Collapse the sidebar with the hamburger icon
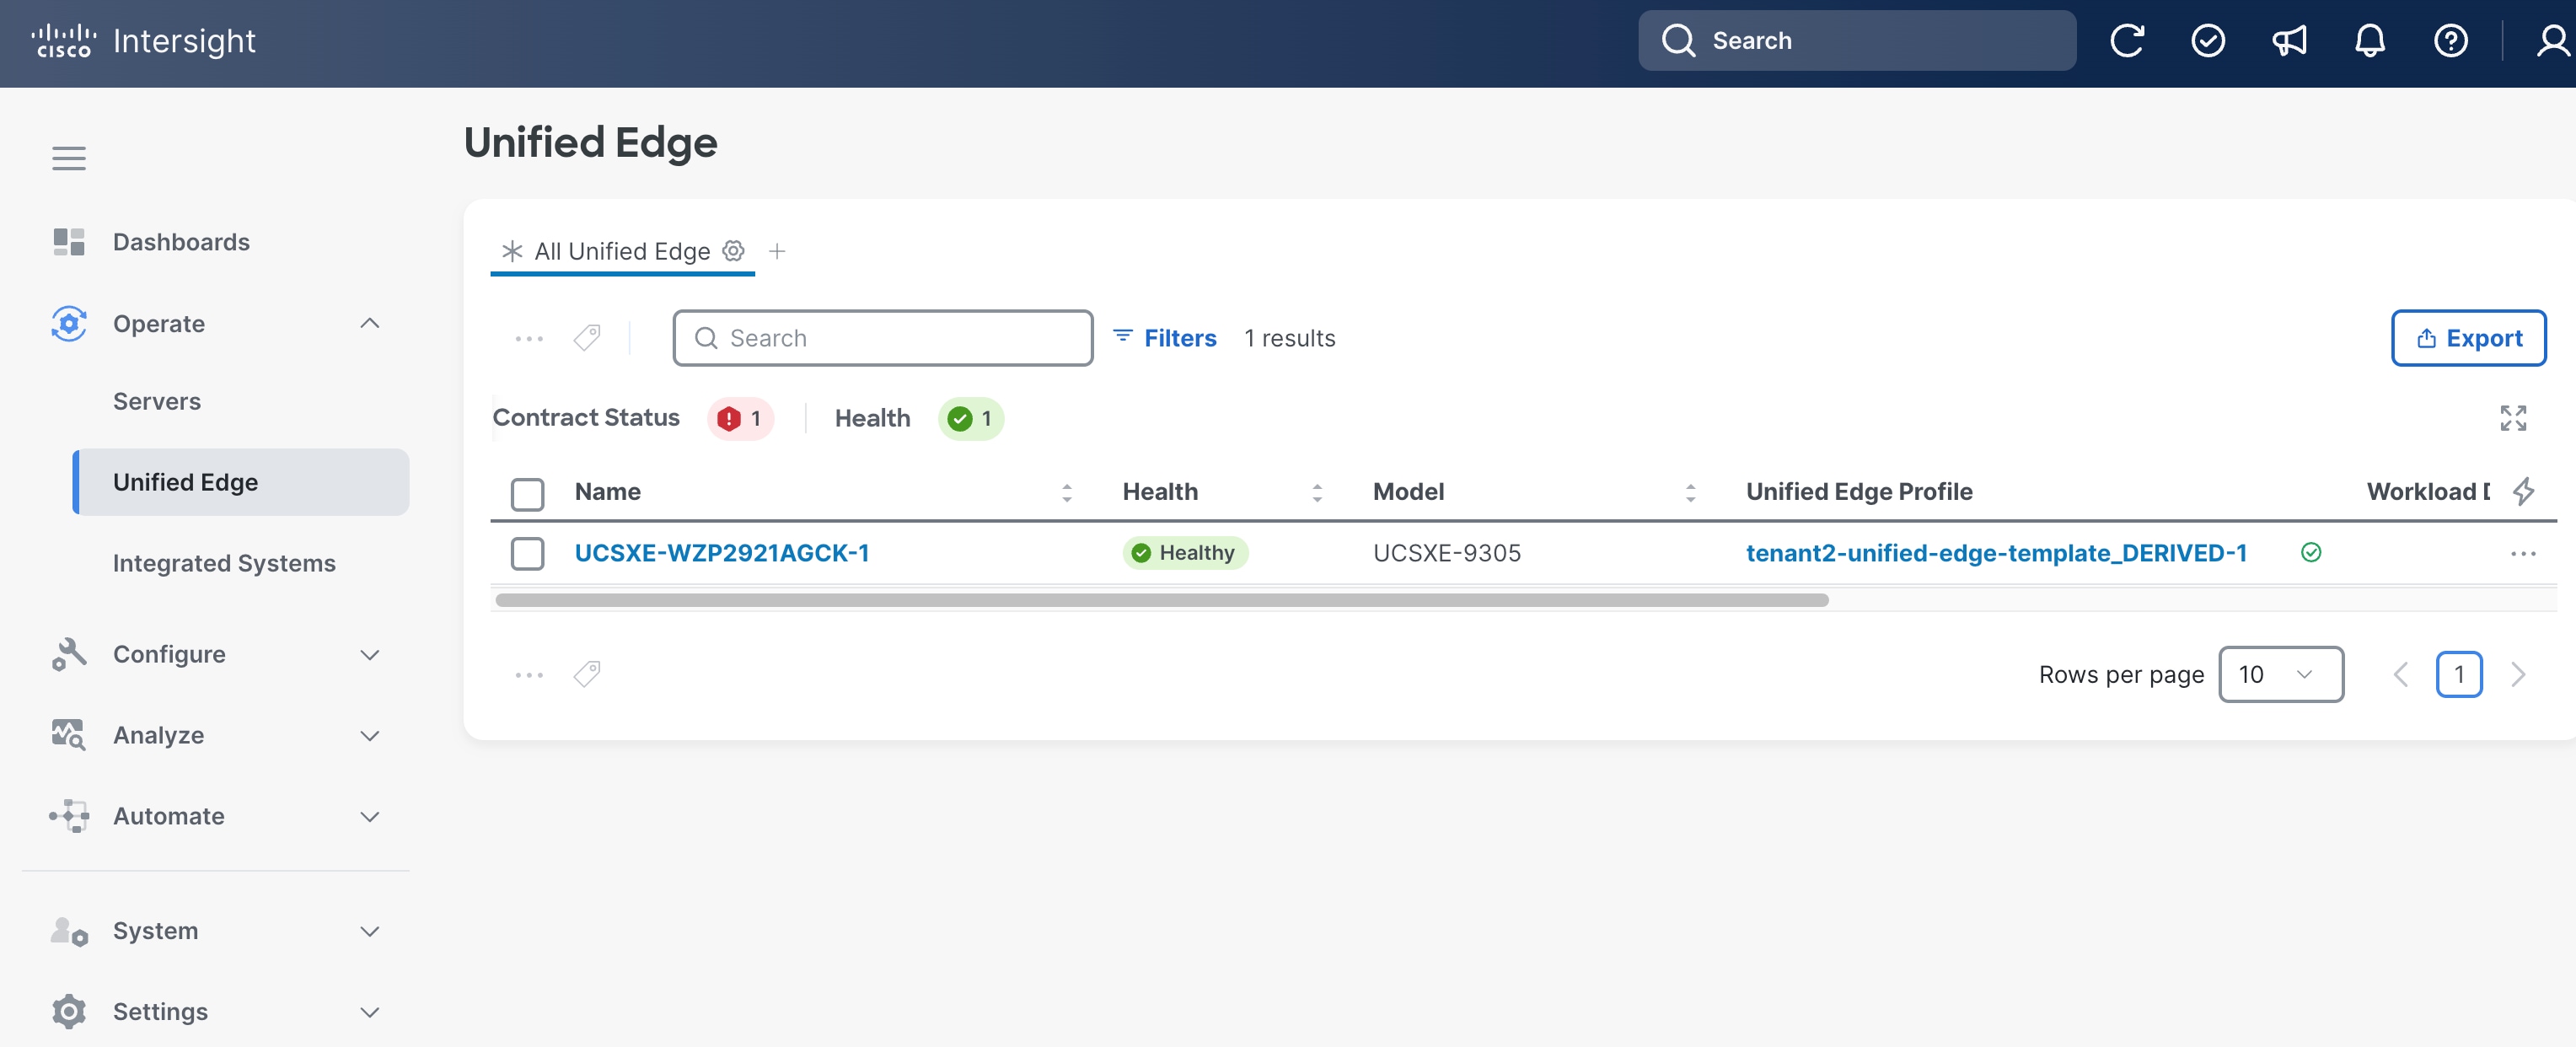 69,158
